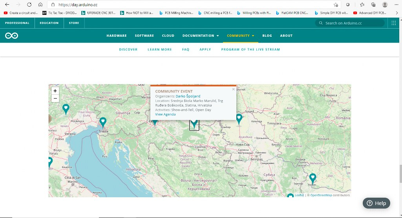Open the OpenStreetMap attribution link
The width and height of the screenshot is (402, 218).
pyautogui.click(x=321, y=195)
